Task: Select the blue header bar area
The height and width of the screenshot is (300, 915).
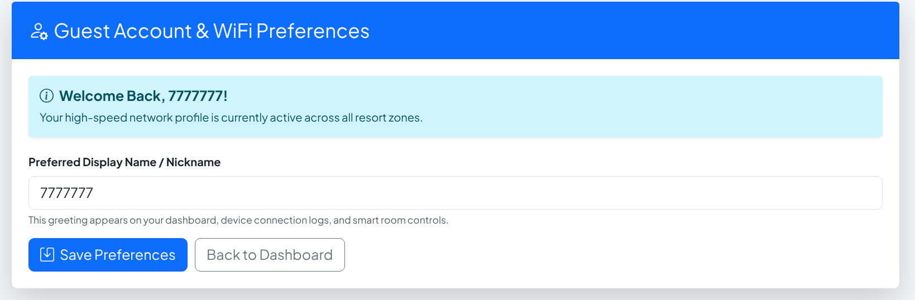Action: click(455, 31)
